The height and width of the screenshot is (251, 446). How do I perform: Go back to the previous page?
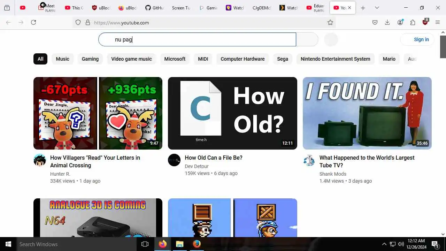point(8,22)
